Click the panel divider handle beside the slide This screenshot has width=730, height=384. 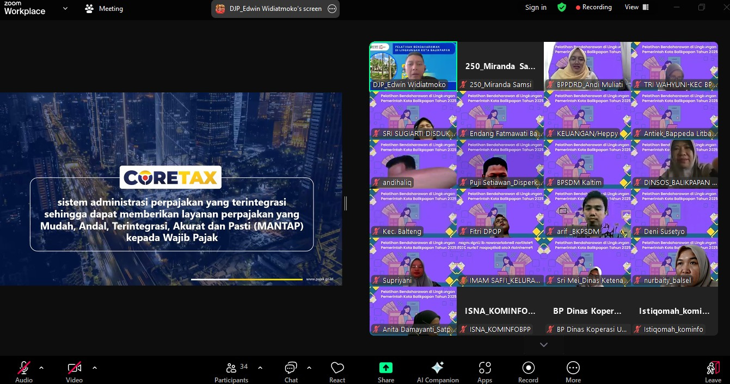tap(346, 203)
